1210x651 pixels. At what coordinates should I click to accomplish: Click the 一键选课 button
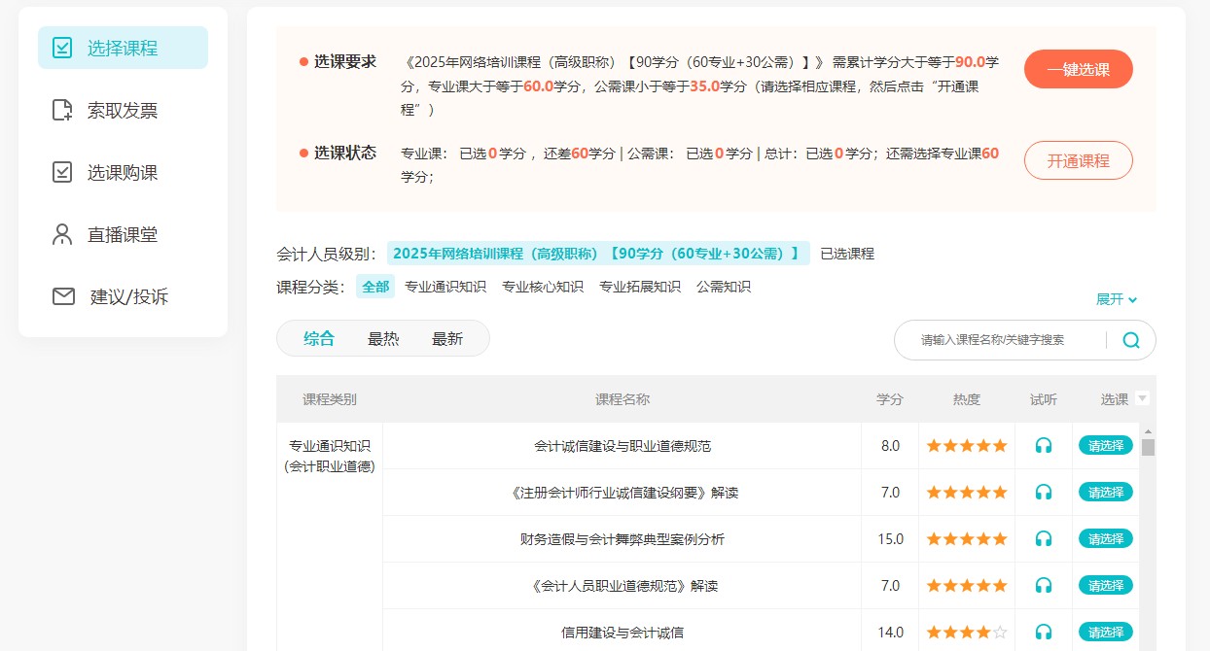coord(1078,69)
